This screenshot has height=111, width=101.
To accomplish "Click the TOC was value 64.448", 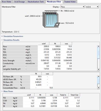I will pos(69,58).
